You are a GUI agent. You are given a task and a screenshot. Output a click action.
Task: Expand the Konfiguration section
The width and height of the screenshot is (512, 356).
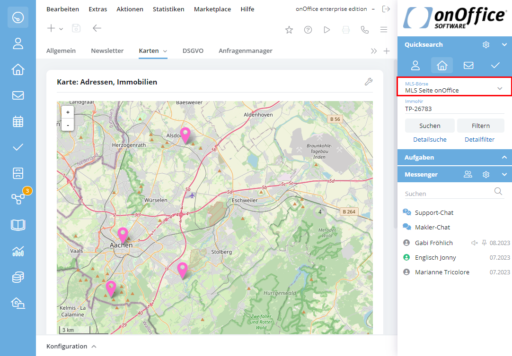71,346
